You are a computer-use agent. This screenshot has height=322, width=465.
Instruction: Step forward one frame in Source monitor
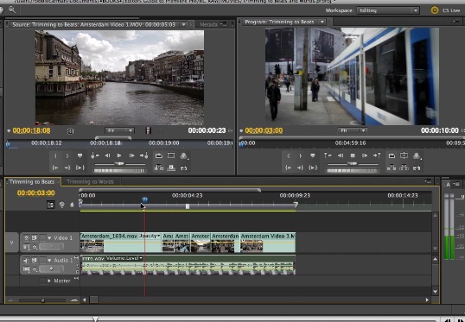[x=131, y=155]
